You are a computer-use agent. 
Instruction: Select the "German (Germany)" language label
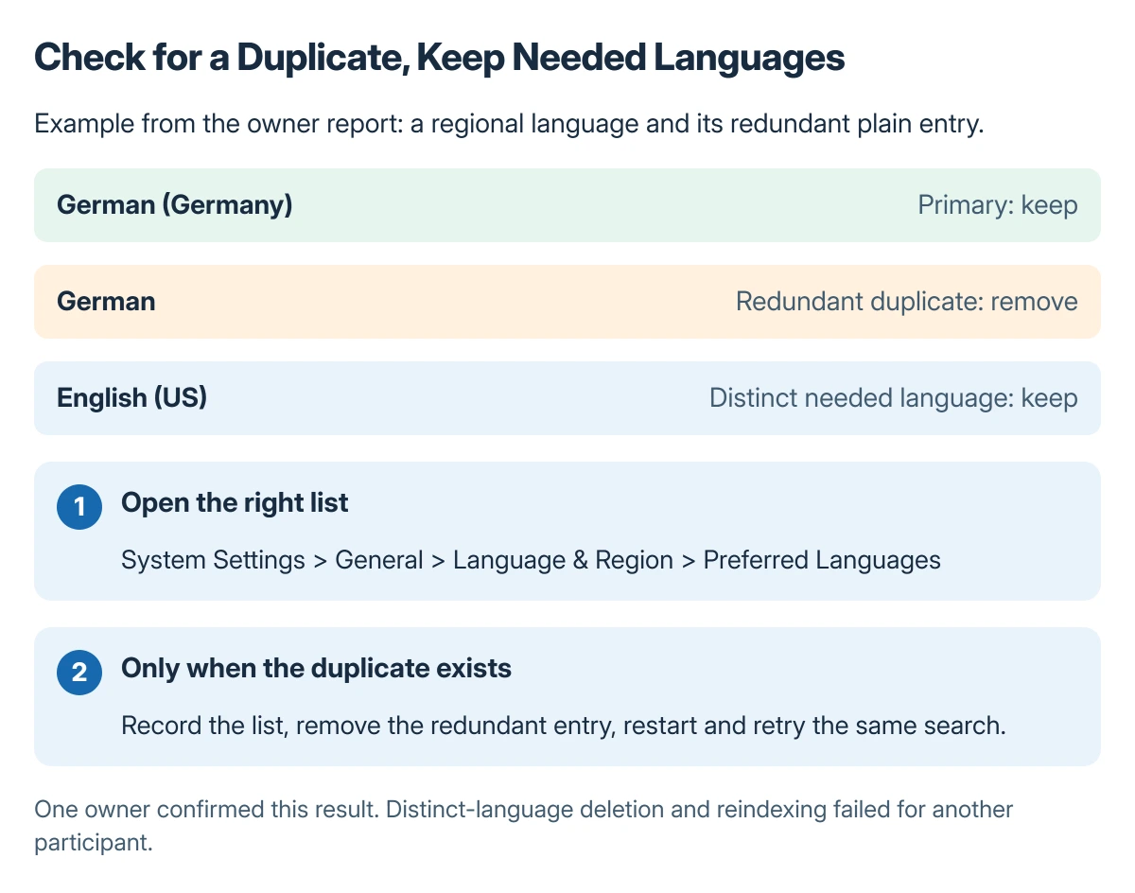coord(175,205)
